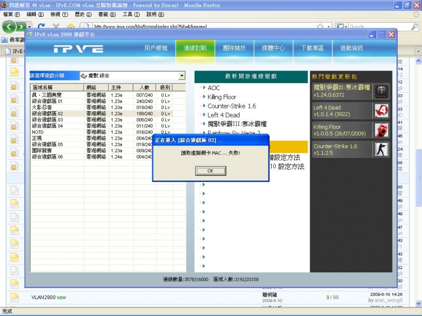Image resolution: width=422 pixels, height=316 pixels.
Task: Click the Left 4 Dead game icon
Action: (x=381, y=111)
